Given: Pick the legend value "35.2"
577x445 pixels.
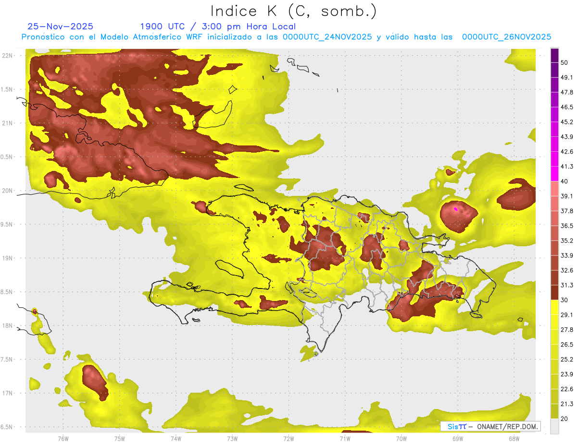Looking at the screenshot, I should 567,241.
